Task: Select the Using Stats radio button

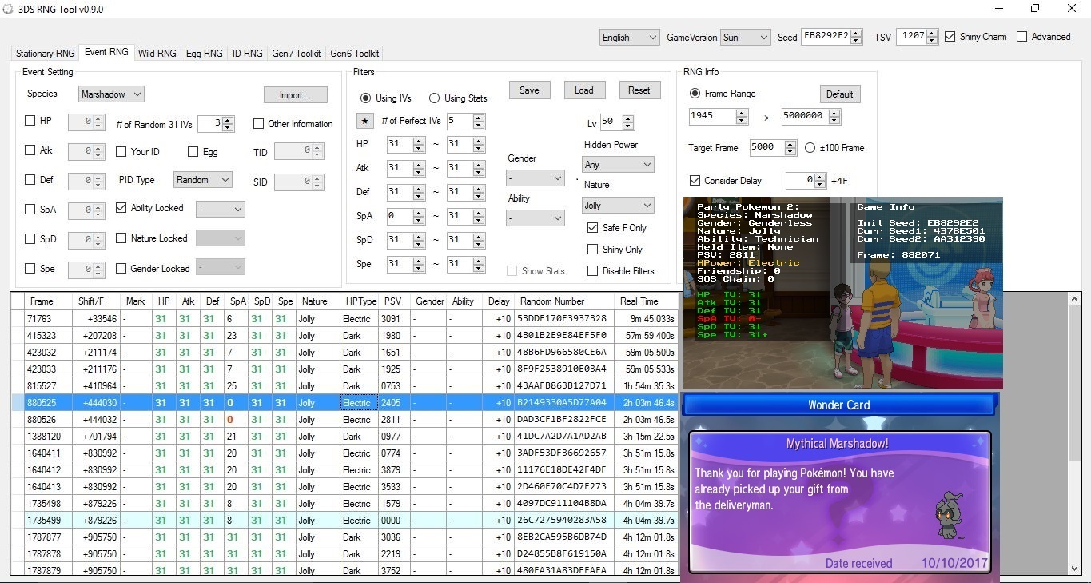Action: (x=435, y=98)
